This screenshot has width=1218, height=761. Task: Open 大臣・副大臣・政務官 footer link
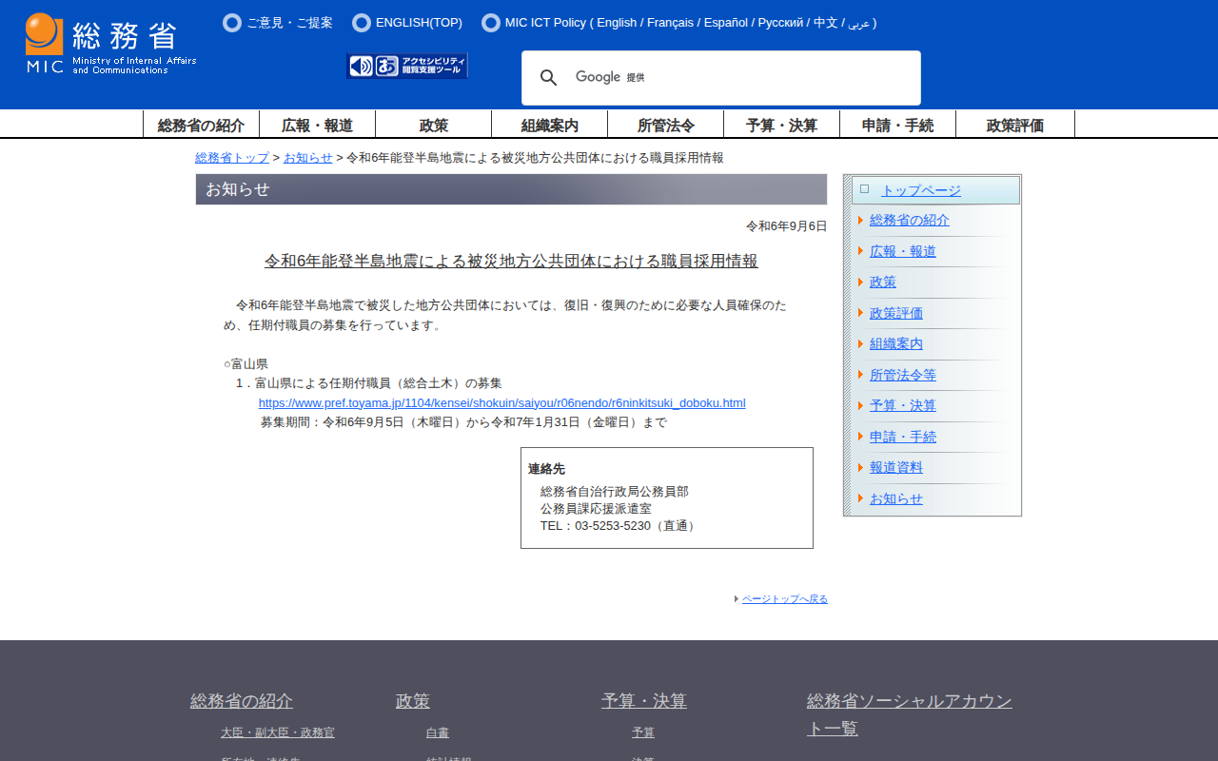277,732
